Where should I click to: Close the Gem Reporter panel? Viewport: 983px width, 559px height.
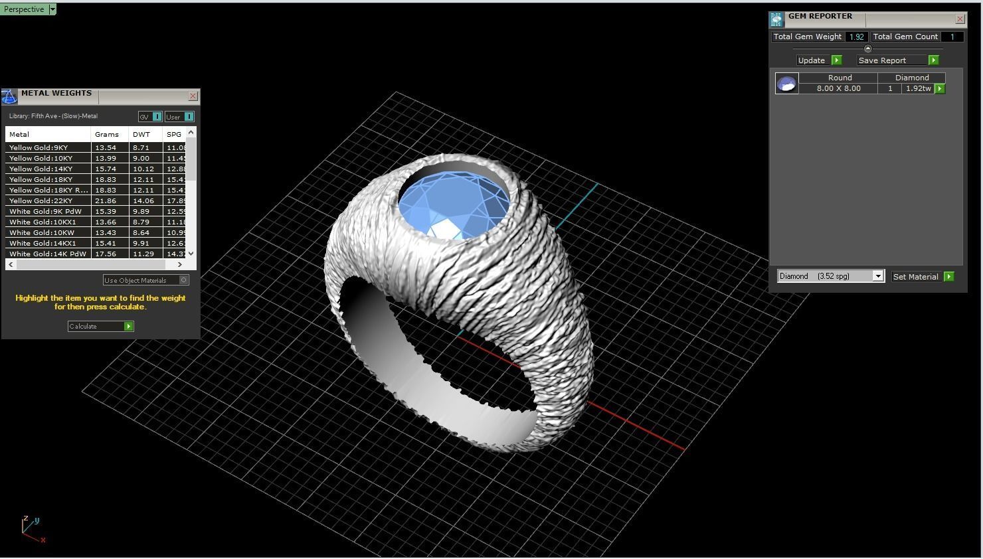click(x=960, y=19)
